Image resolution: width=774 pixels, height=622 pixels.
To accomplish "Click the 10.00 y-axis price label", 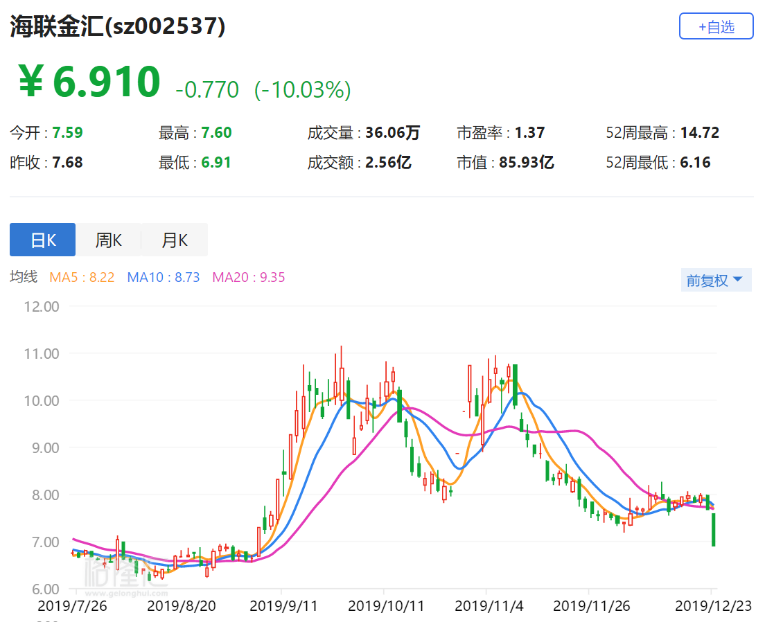I will (x=42, y=400).
